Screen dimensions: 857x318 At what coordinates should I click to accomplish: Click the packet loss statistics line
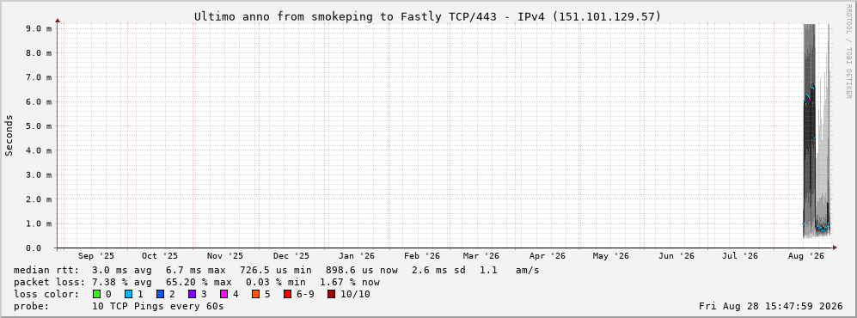click(x=197, y=282)
